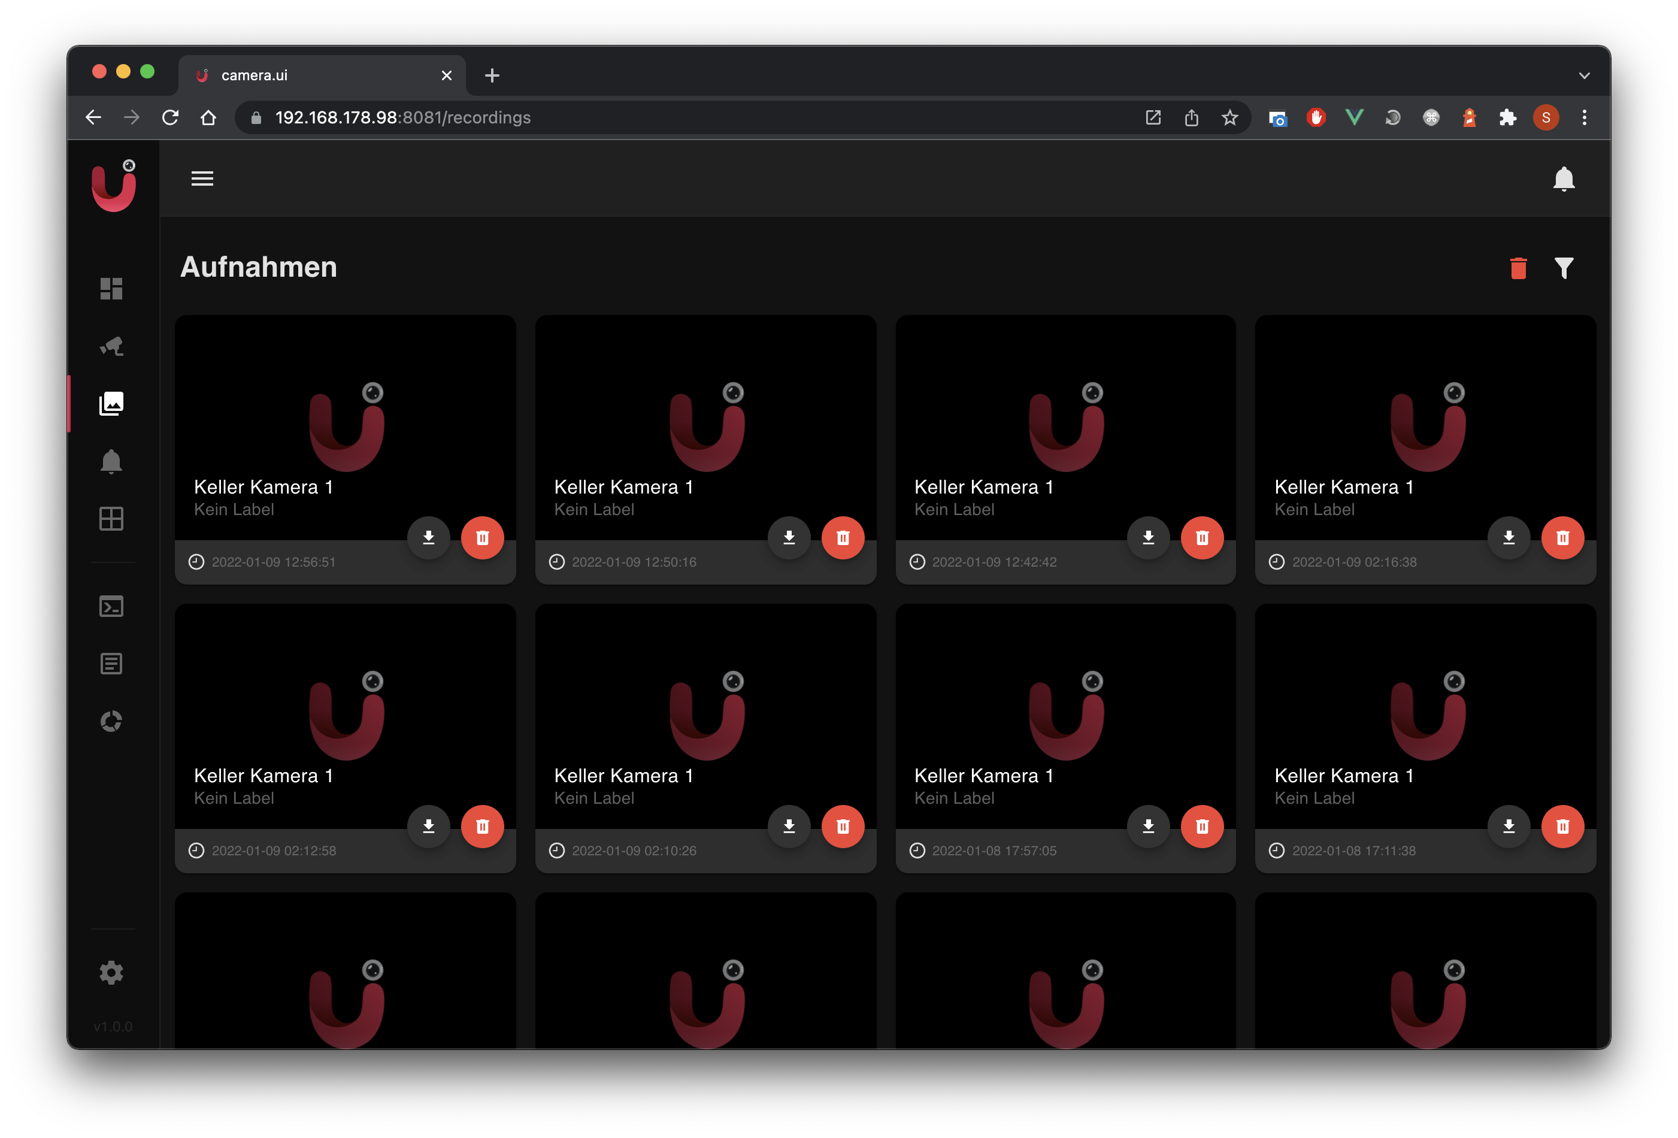Screen dimensions: 1678x1138
Task: Open the Log document icon in sidebar
Action: 111,664
